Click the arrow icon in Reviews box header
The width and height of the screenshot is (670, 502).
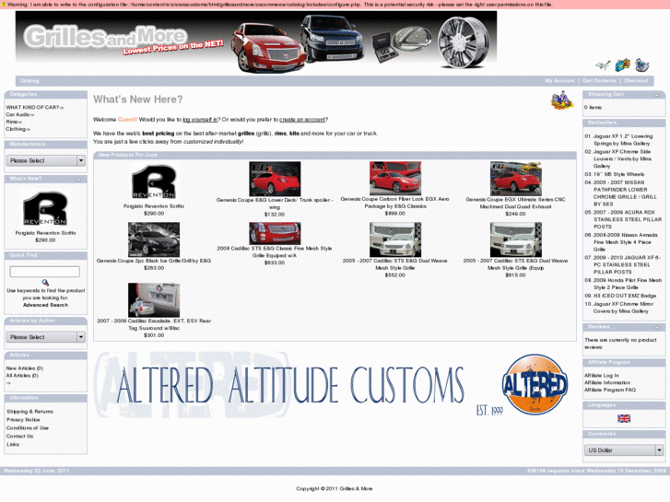coord(657,328)
